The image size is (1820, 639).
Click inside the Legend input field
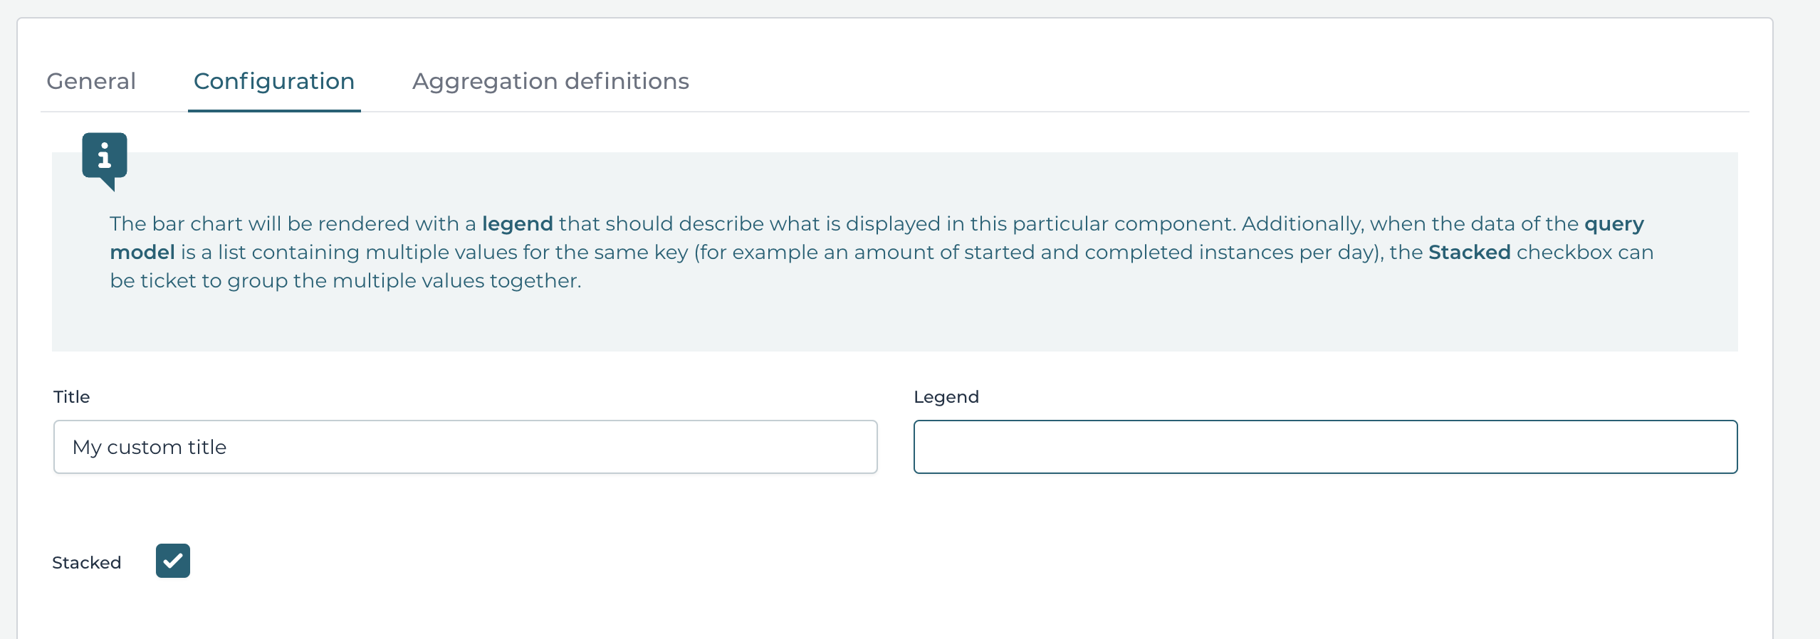(1324, 447)
